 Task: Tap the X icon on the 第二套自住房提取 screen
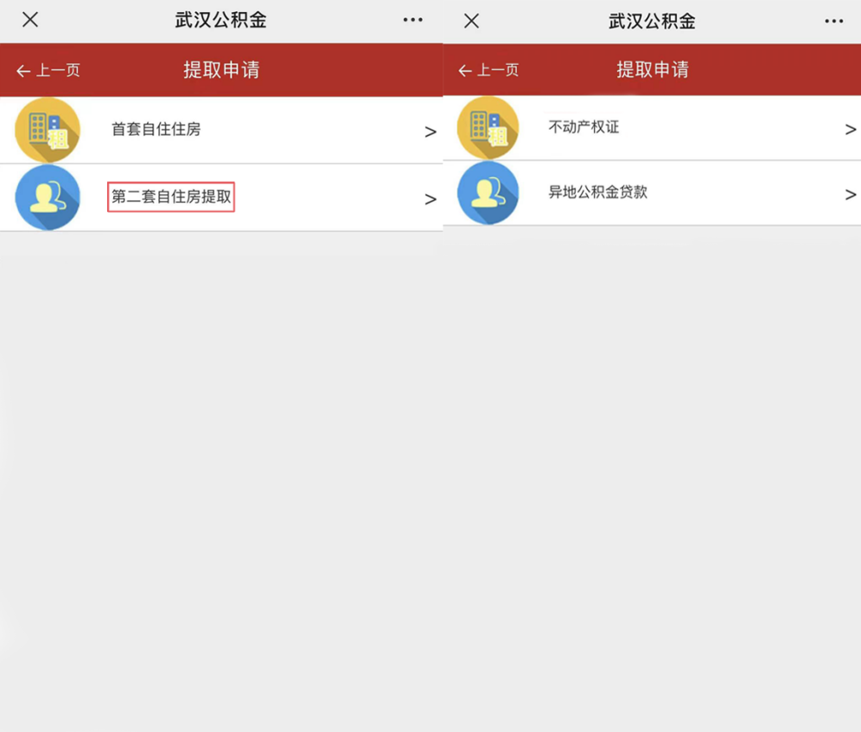(30, 20)
